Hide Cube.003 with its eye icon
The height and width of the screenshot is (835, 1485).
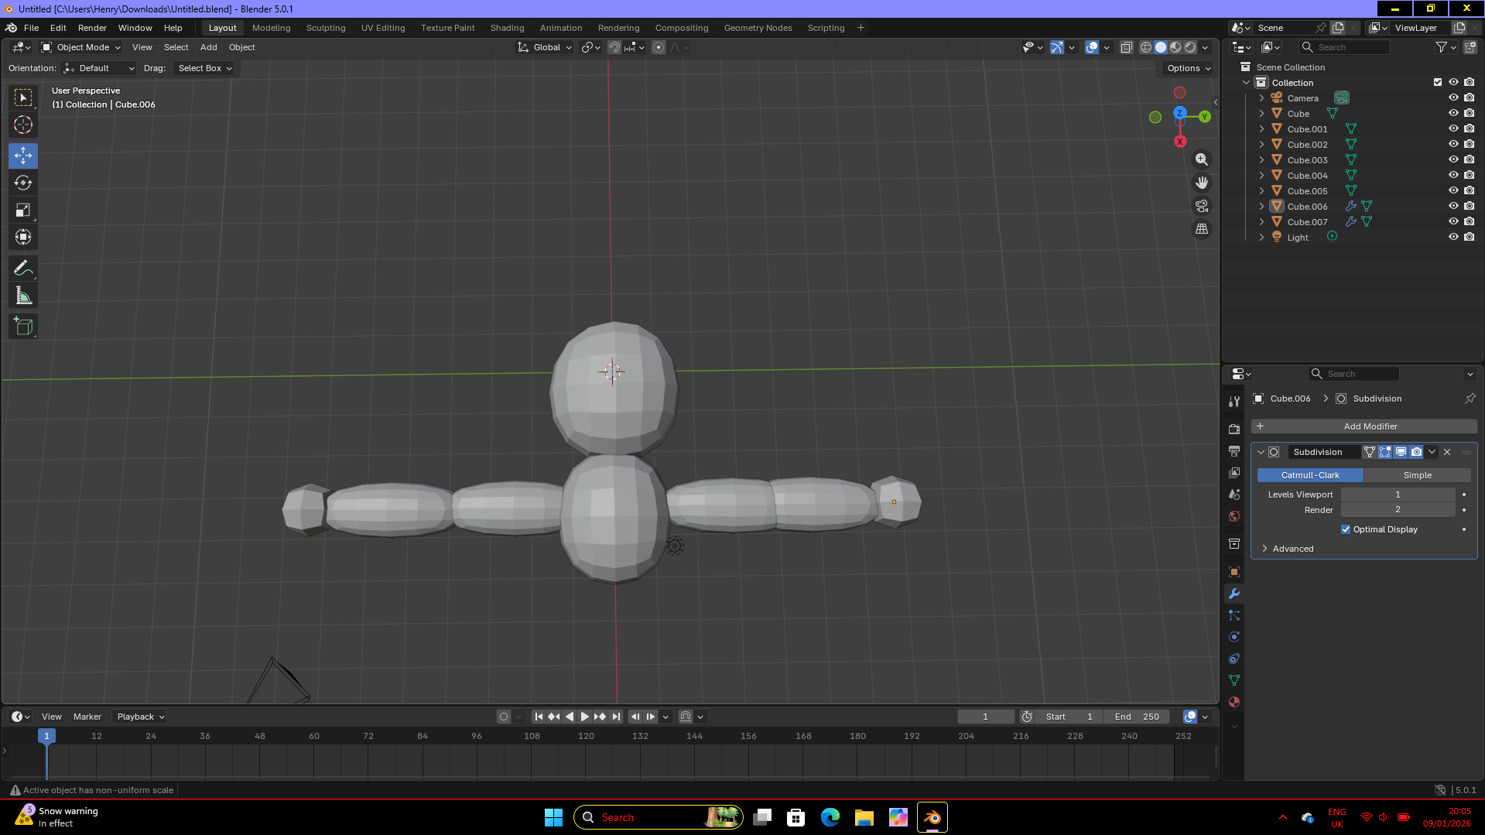(x=1453, y=159)
